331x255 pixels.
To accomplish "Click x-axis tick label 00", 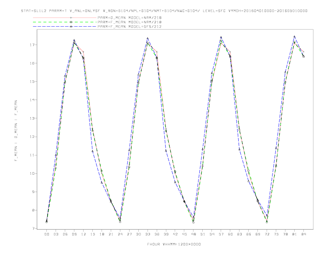I will click(47, 234).
